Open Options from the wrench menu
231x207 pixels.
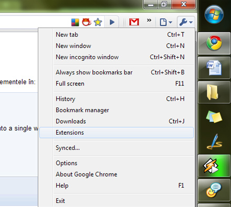[117, 163]
